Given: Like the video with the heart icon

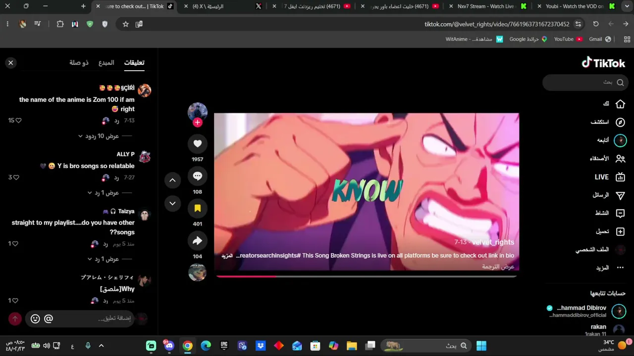Looking at the screenshot, I should tap(197, 143).
